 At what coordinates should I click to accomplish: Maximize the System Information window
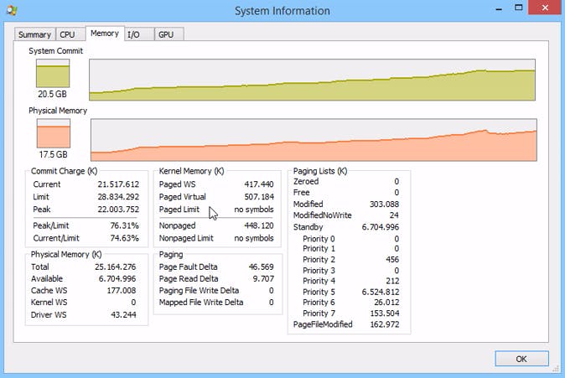click(519, 8)
